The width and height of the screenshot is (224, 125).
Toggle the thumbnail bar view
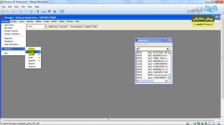click(44, 11)
